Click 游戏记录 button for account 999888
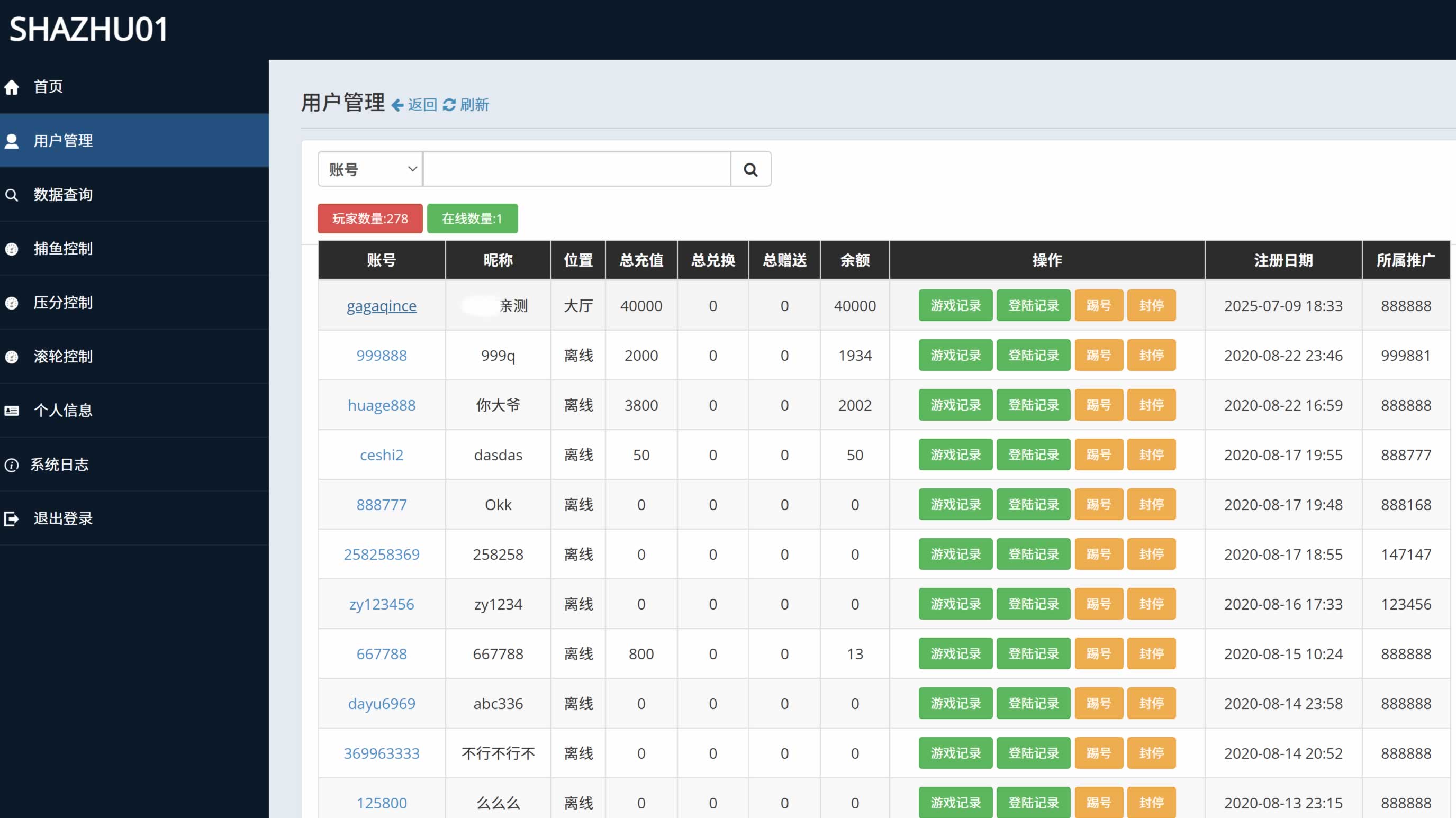Screen dimensions: 1456x818 click(x=955, y=356)
